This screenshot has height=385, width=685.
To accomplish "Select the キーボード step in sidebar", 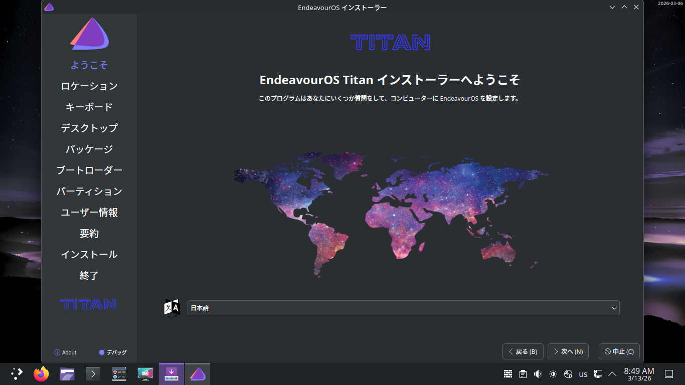I will pos(89,107).
